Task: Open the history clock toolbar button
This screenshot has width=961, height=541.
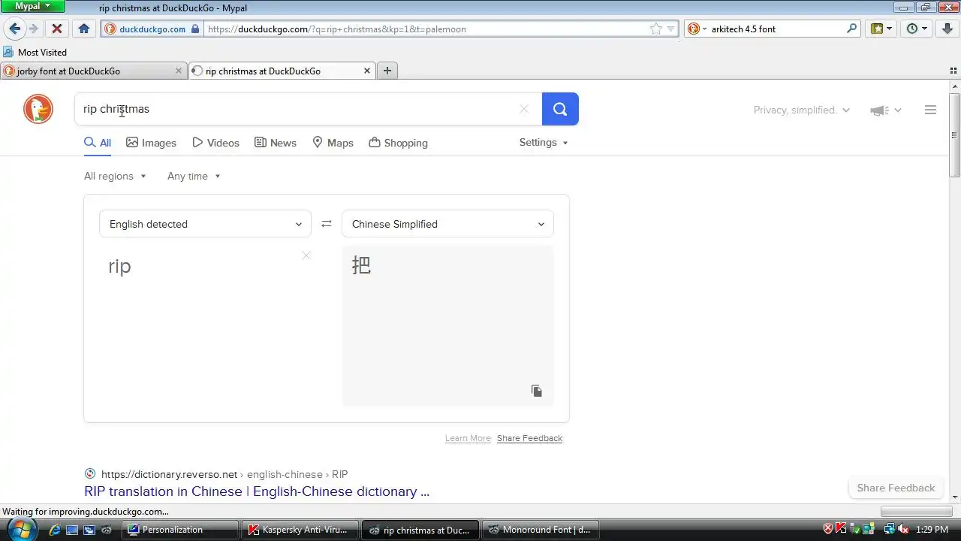Action: tap(917, 29)
